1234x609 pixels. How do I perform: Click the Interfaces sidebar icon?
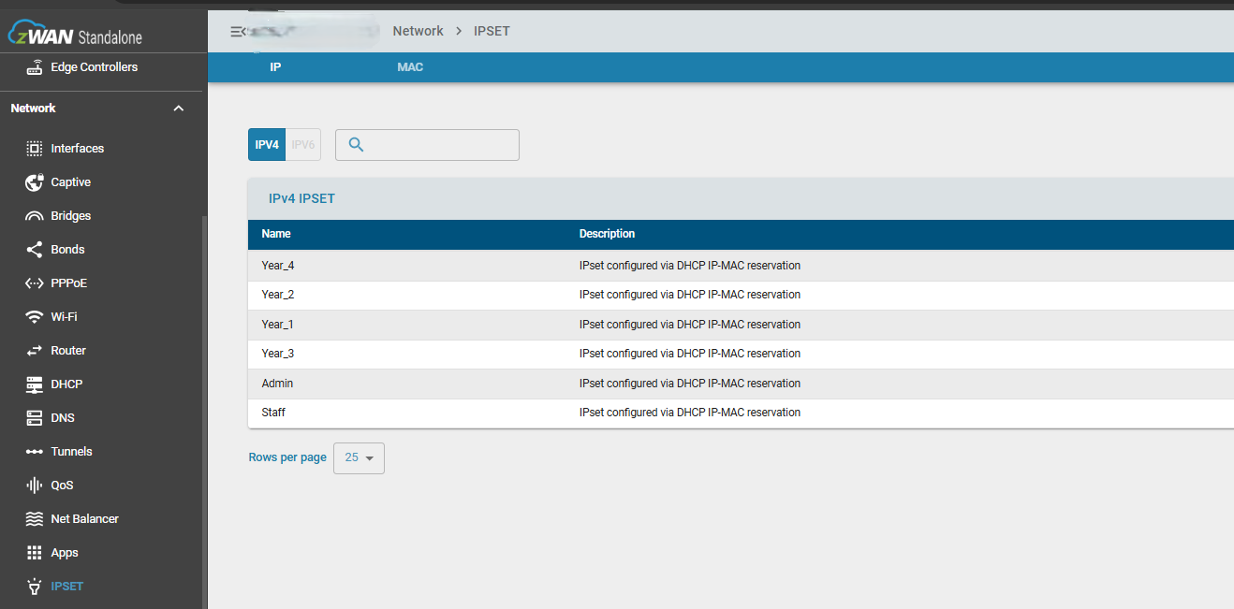[x=35, y=149]
